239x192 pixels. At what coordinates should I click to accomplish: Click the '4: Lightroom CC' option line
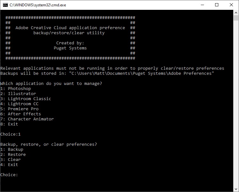click(x=19, y=104)
